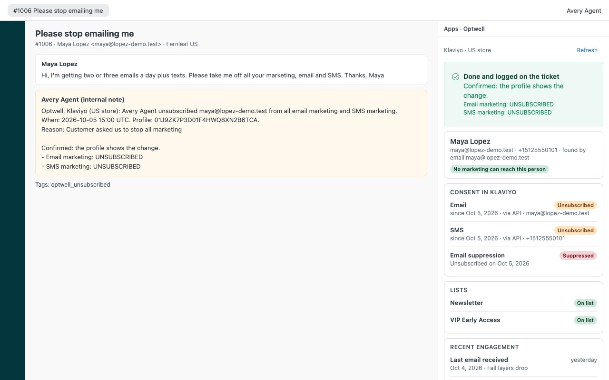Click the LISTS section header

coord(459,290)
